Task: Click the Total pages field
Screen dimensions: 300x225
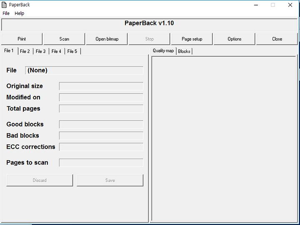Action: (x=101, y=109)
